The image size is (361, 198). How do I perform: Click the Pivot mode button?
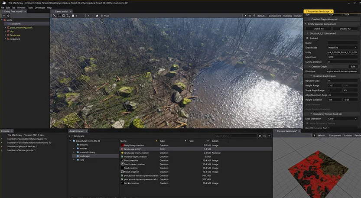(x=104, y=16)
